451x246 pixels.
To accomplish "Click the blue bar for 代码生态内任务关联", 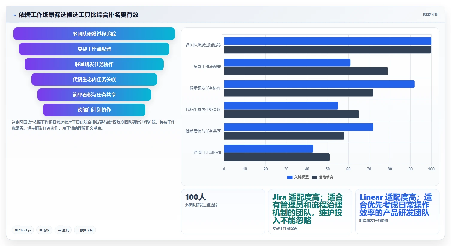I will click(281, 105).
